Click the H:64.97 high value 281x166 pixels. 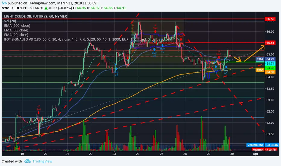[x=93, y=8]
